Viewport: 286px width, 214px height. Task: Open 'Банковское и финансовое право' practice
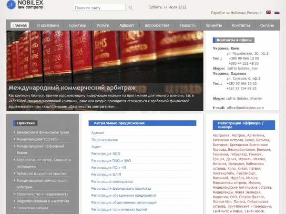(x=43, y=132)
